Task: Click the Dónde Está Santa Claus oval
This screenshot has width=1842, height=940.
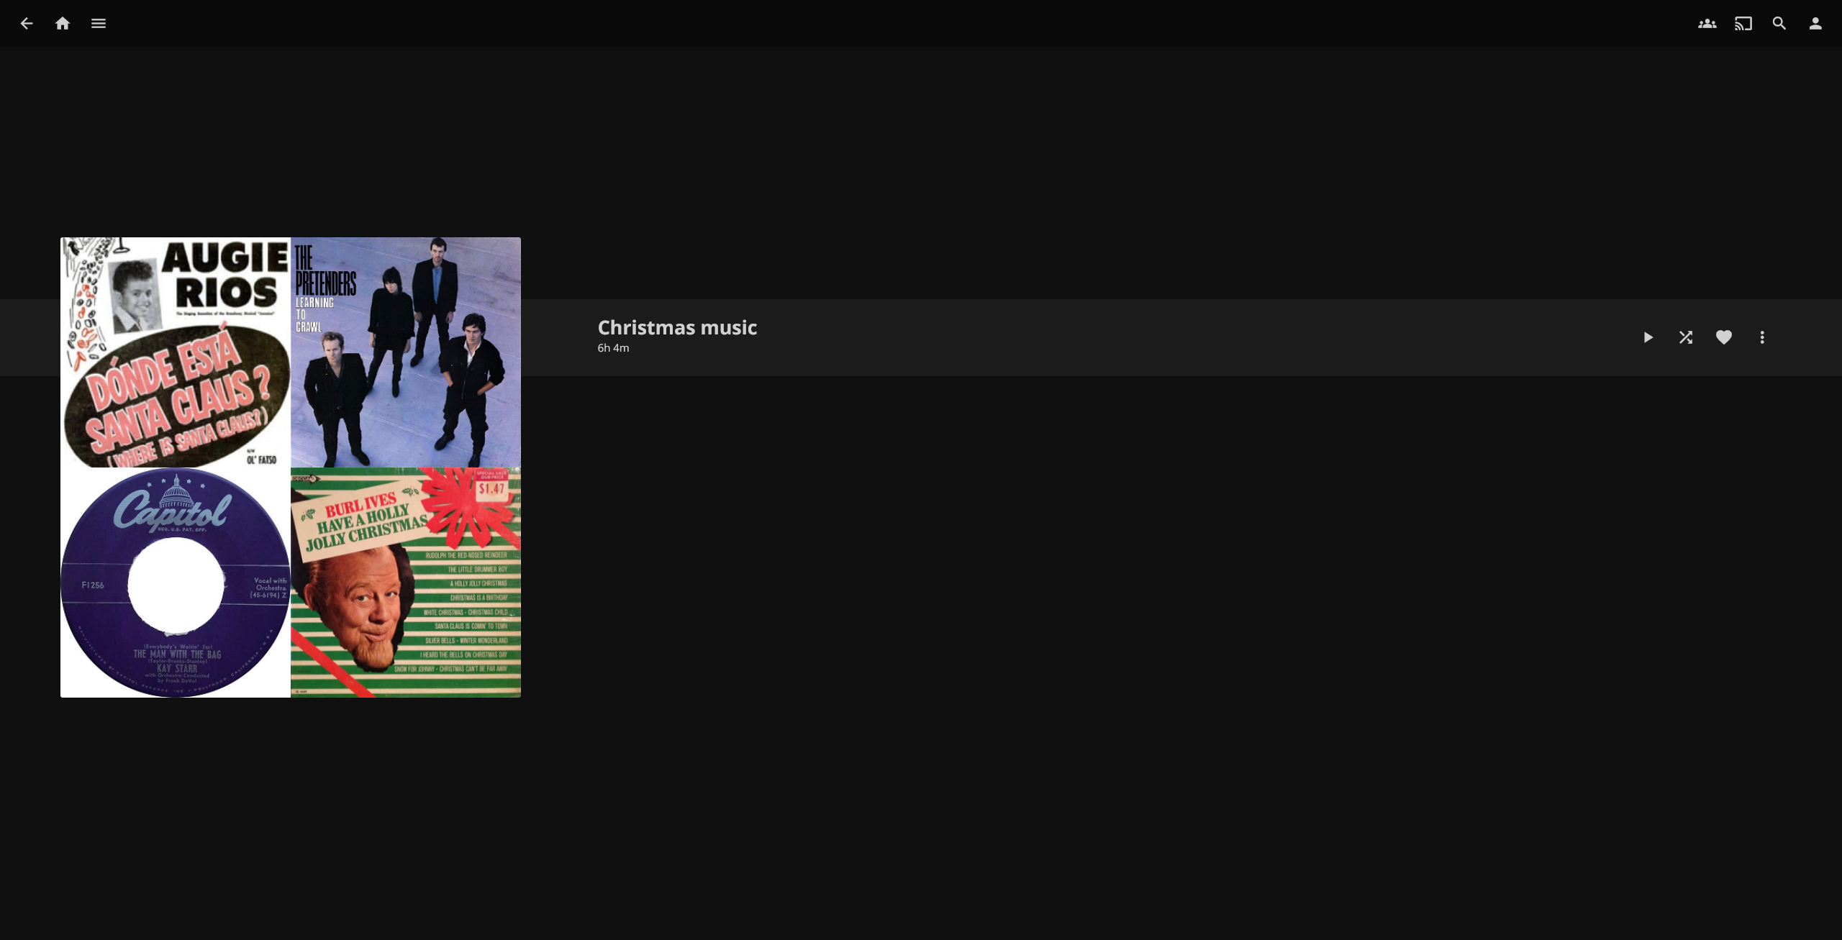Action: tap(176, 403)
